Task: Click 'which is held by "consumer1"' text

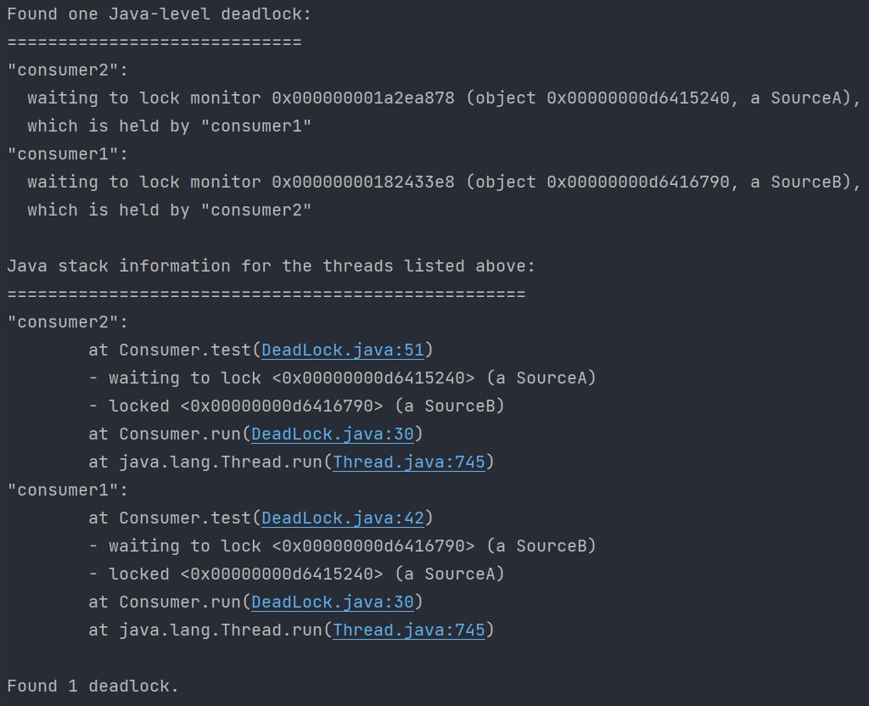Action: point(170,126)
